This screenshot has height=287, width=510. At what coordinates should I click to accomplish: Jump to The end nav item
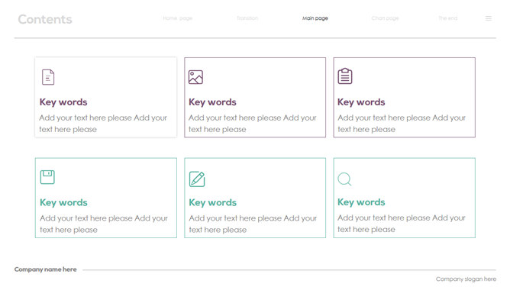click(x=447, y=18)
